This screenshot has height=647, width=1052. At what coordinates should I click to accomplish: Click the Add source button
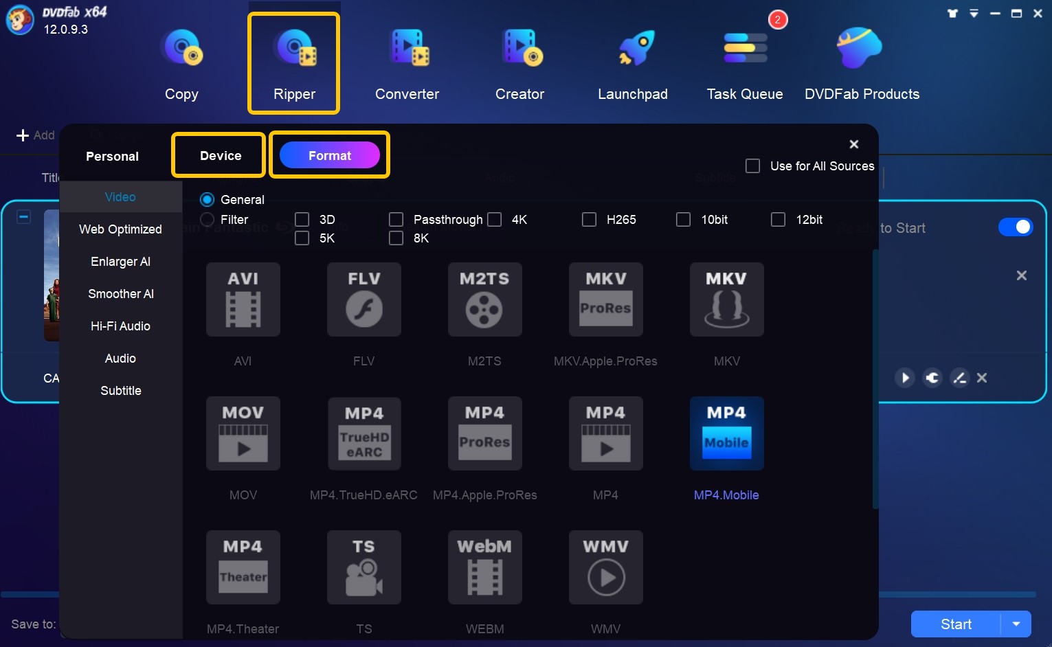[x=36, y=135]
